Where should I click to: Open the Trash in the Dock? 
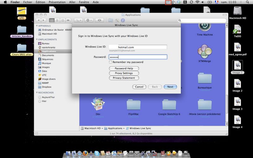(186, 153)
